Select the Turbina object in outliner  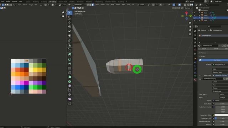(206, 18)
